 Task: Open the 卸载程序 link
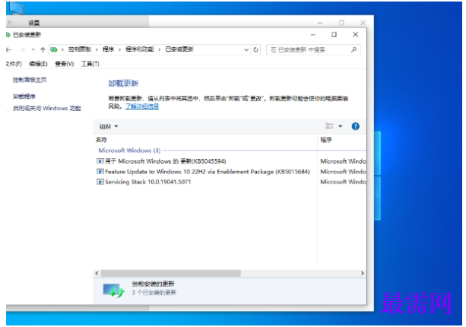pyautogui.click(x=24, y=97)
